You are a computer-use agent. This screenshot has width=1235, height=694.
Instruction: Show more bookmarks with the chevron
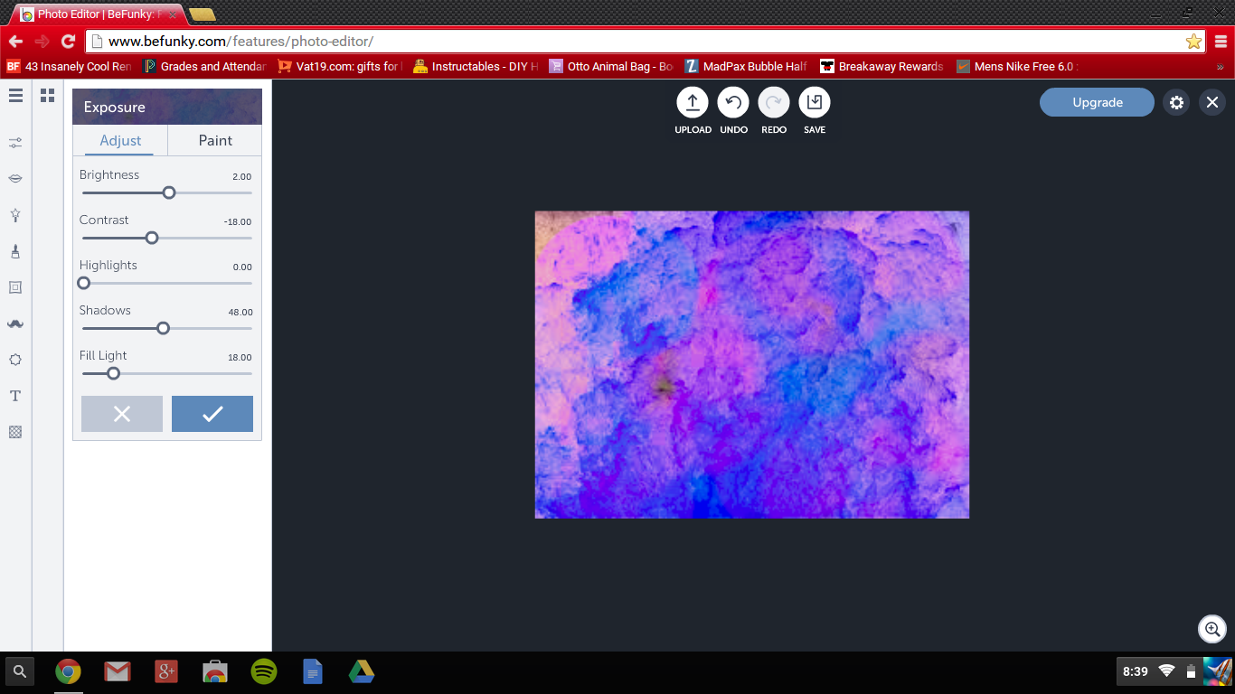[1221, 67]
